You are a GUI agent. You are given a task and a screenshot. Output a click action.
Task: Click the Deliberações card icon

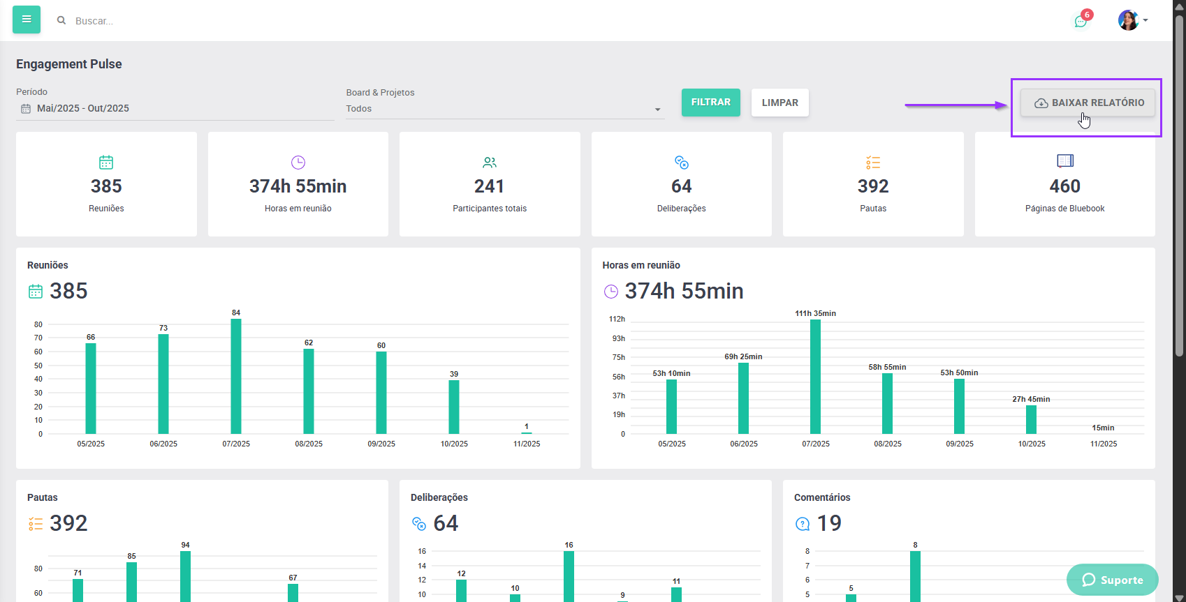(682, 163)
